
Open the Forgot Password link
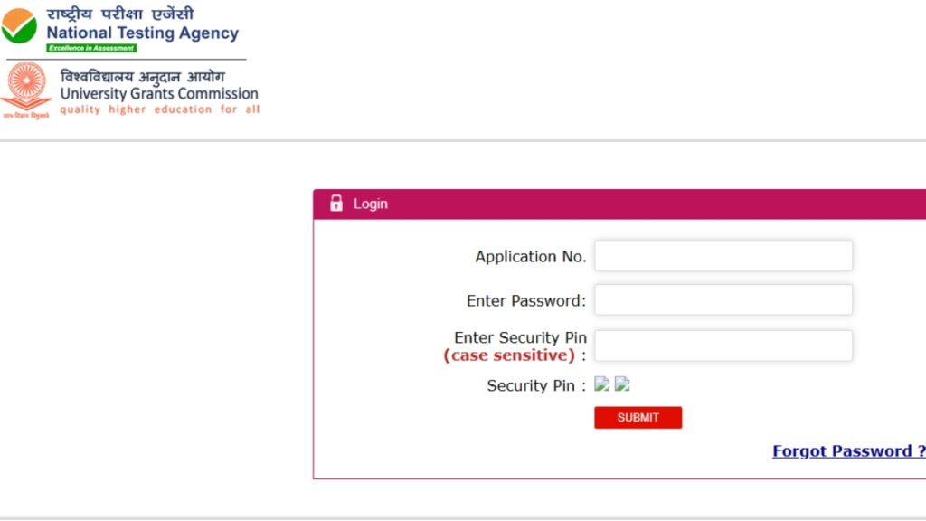846,450
